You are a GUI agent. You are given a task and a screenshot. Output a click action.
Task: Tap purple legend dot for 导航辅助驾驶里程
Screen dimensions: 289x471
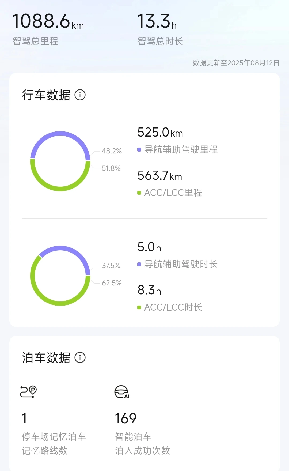139,150
